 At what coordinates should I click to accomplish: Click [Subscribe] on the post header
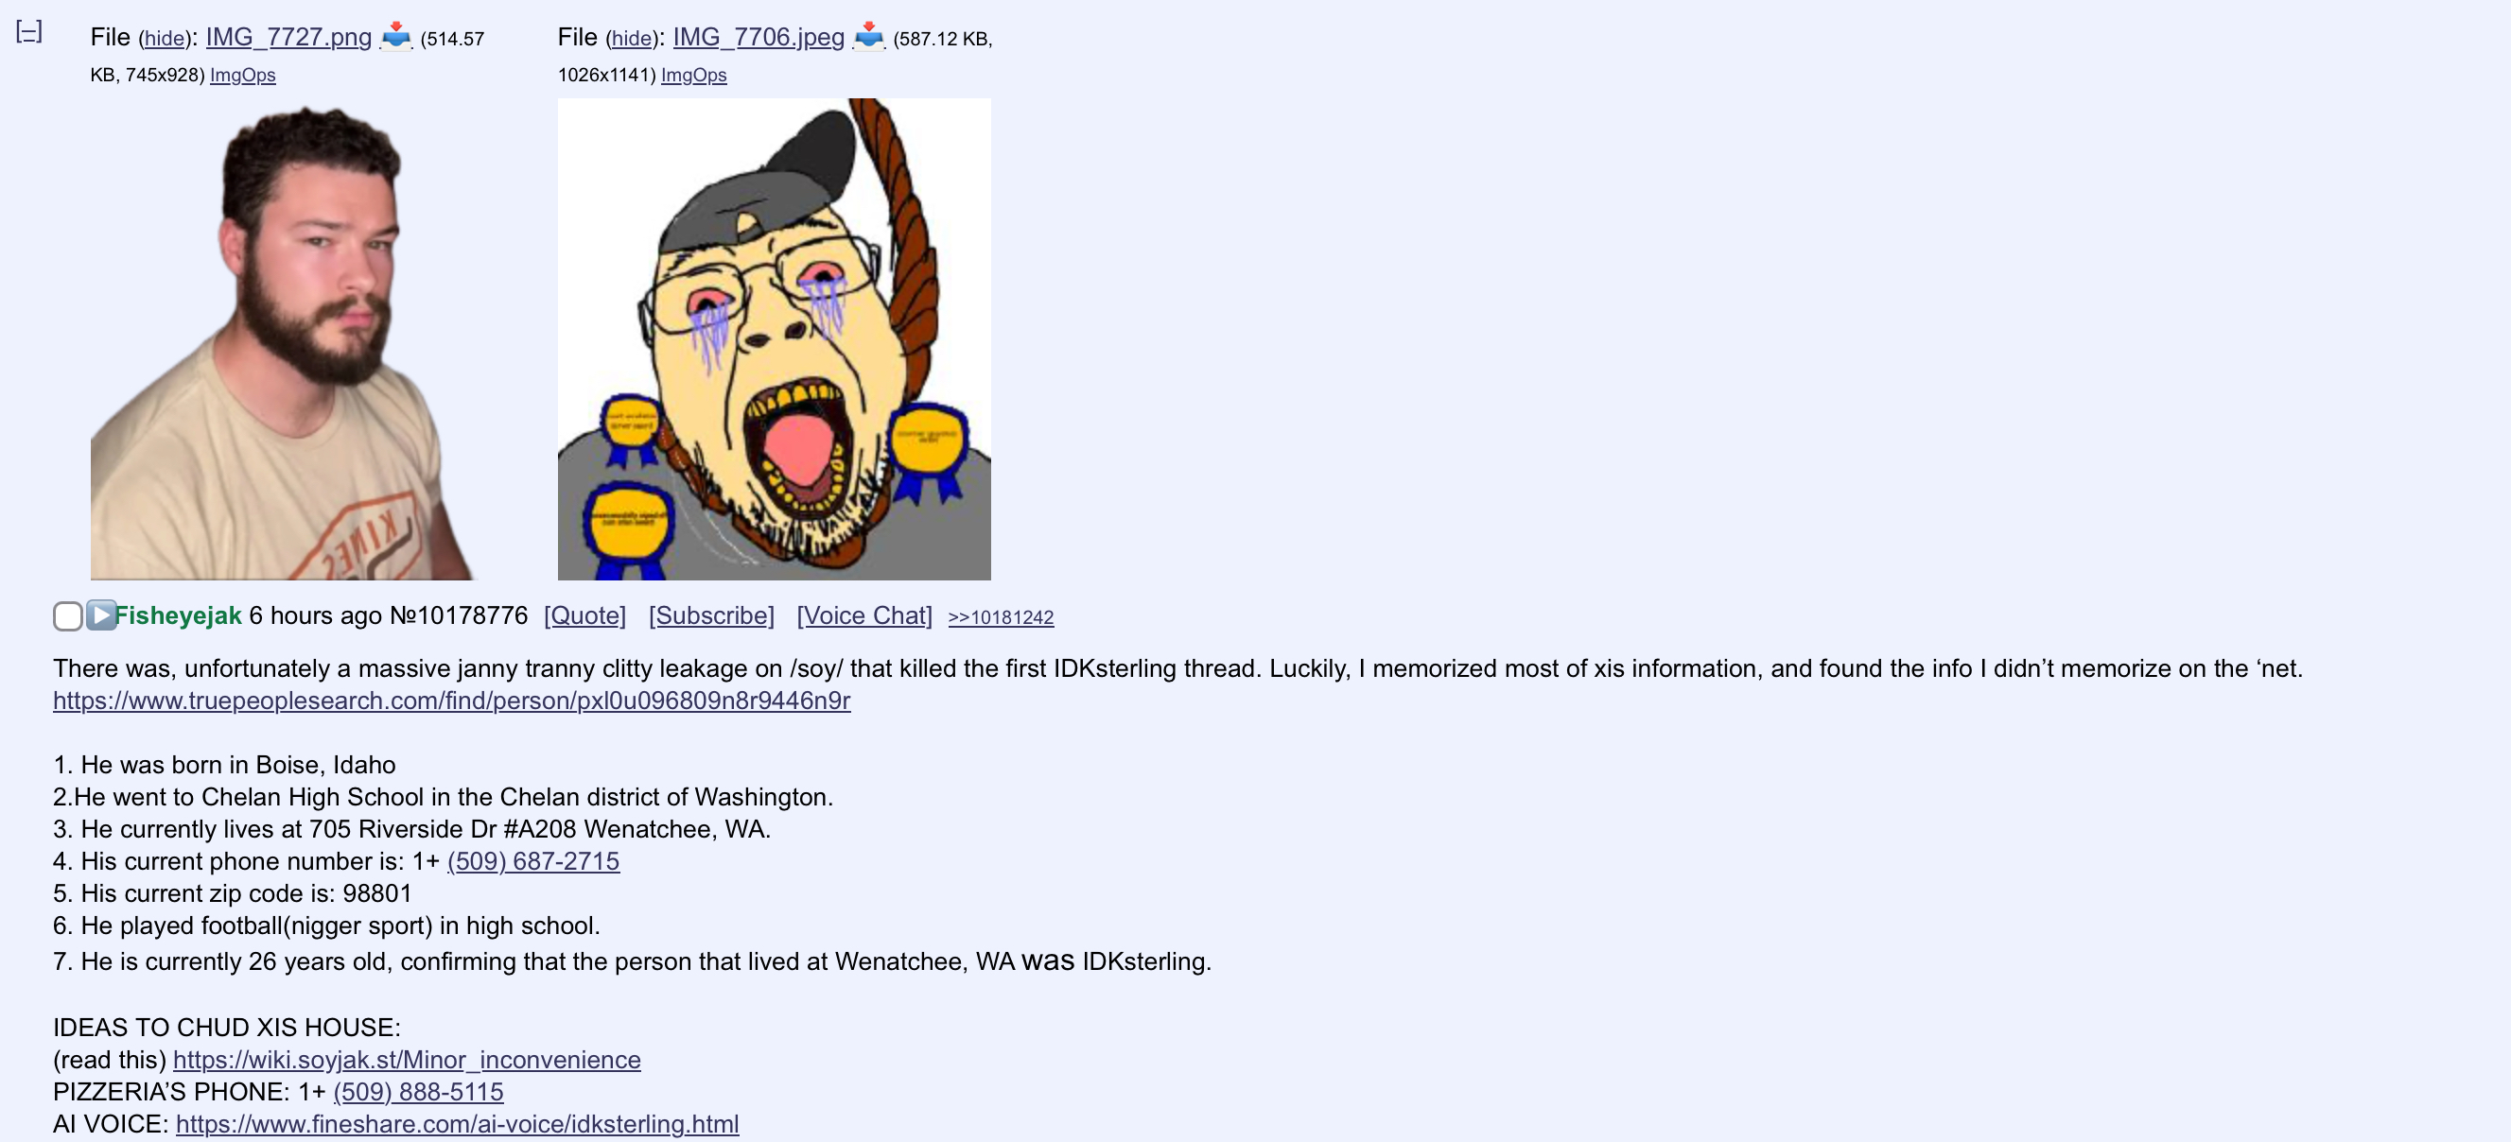click(x=711, y=615)
